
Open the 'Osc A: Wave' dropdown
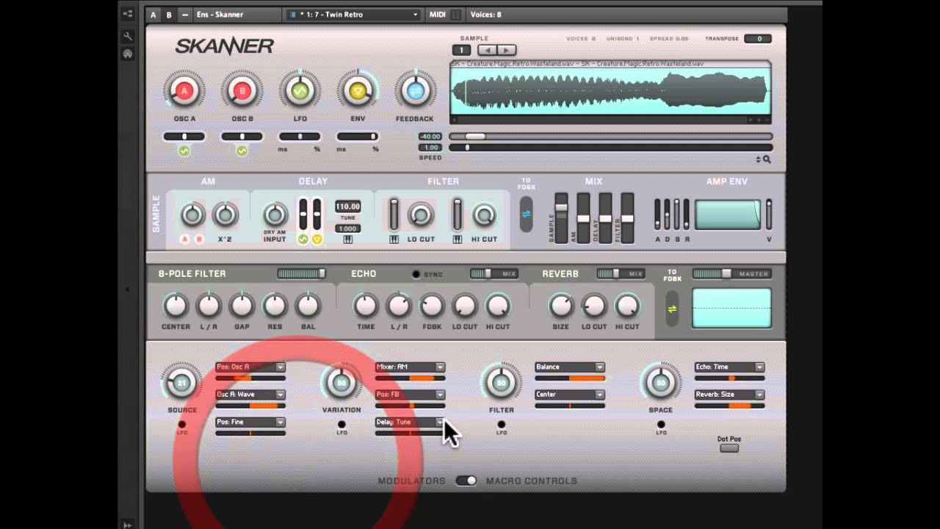point(250,395)
